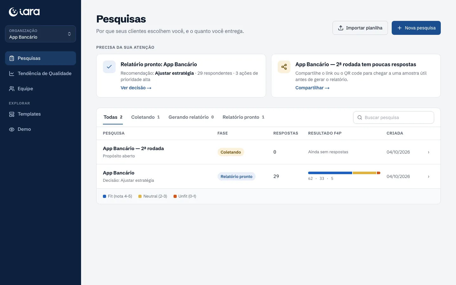Click the Propósito aberto subtitle

point(119,156)
